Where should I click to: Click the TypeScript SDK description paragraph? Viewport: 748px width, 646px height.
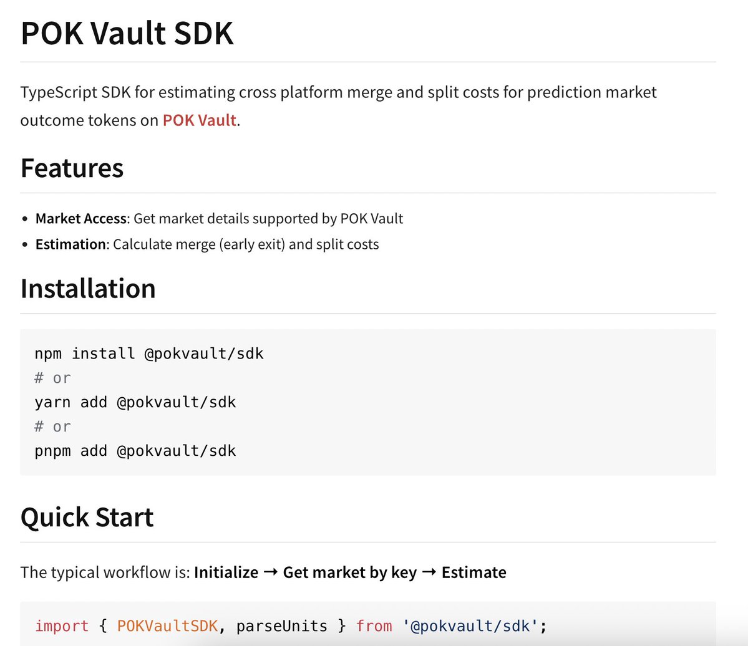click(x=339, y=106)
